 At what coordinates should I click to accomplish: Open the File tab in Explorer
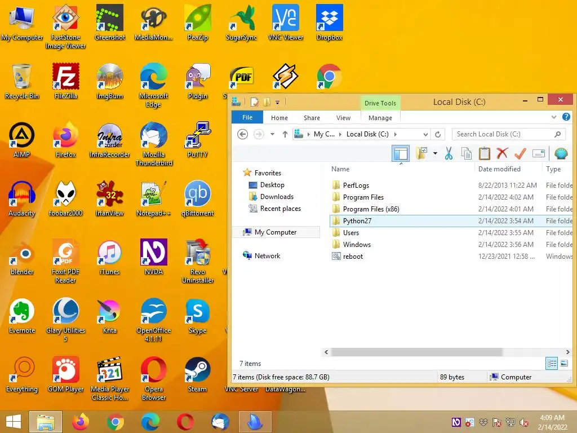tap(247, 117)
